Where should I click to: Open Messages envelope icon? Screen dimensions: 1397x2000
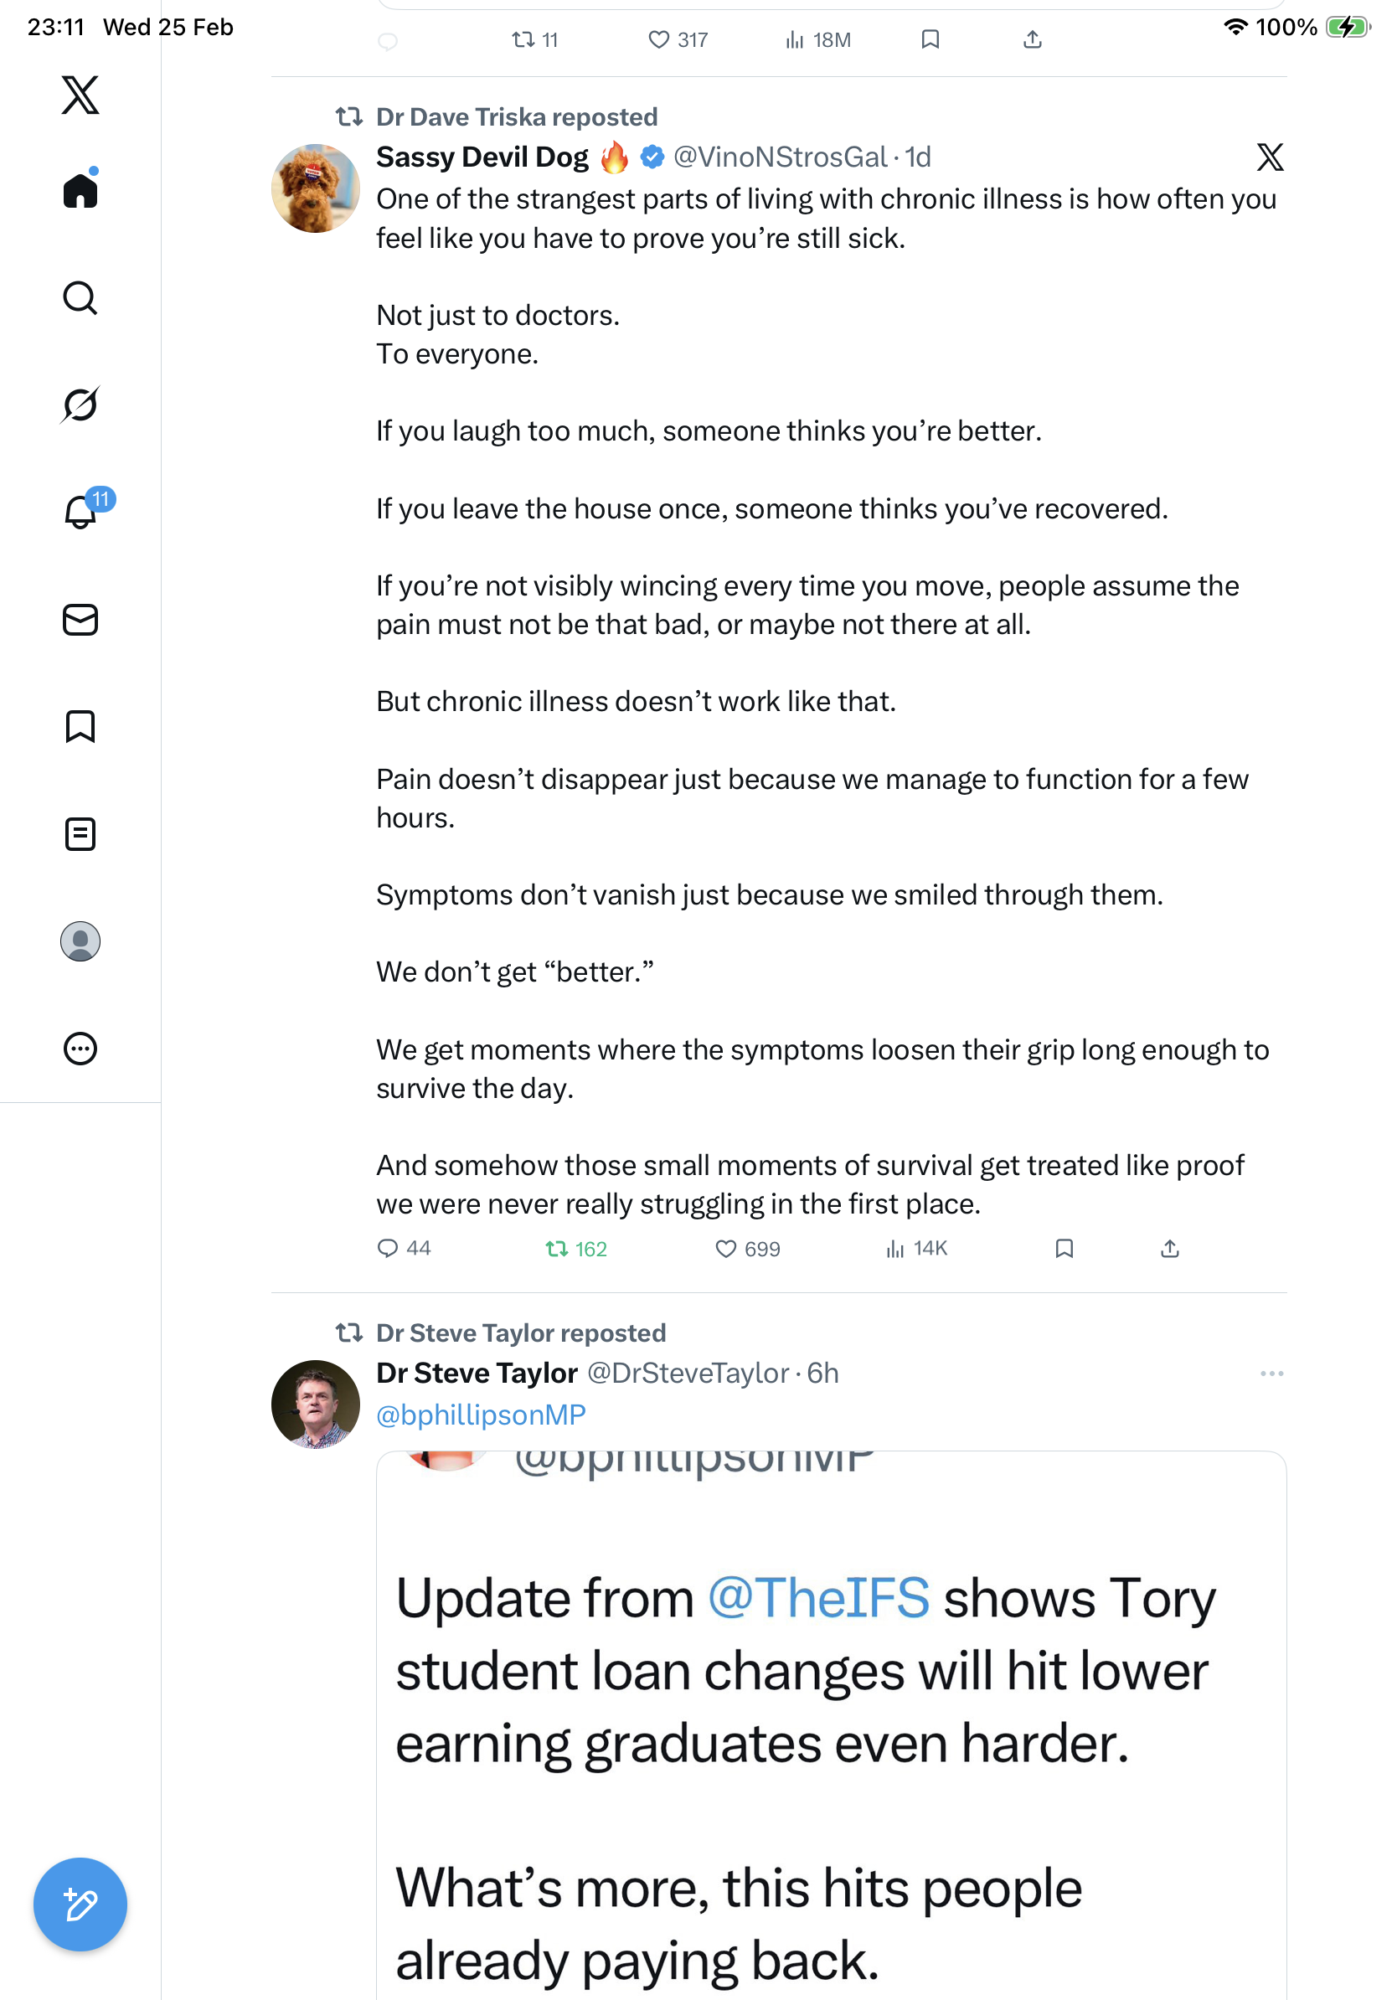coord(80,621)
